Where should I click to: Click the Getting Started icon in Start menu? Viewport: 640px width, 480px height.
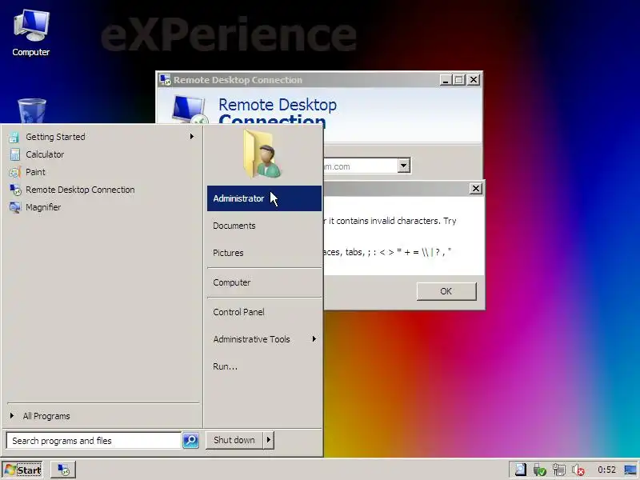click(14, 137)
